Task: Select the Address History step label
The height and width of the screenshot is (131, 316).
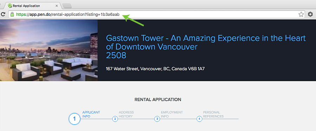Action: click(126, 114)
